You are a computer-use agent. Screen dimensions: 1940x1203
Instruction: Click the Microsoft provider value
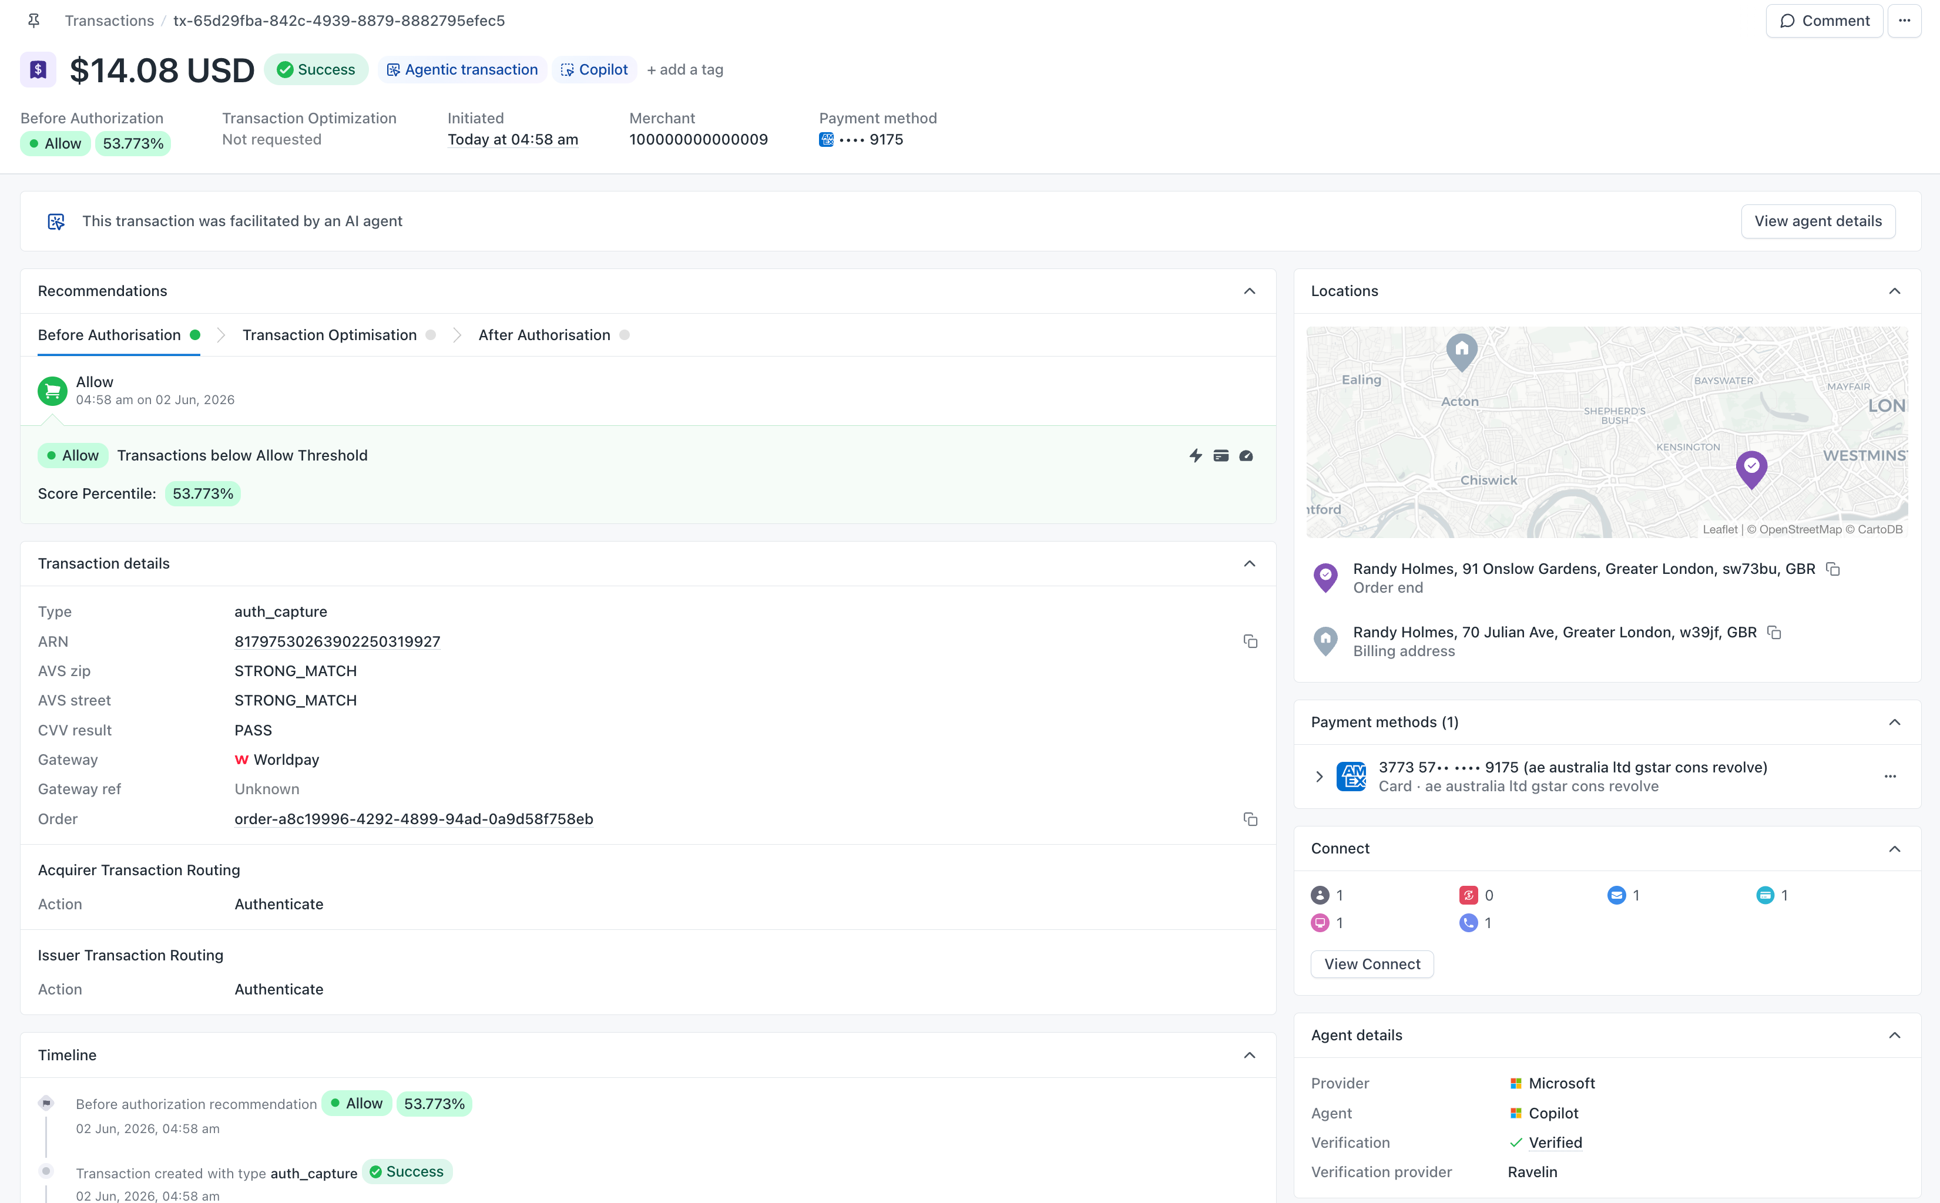1552,1084
